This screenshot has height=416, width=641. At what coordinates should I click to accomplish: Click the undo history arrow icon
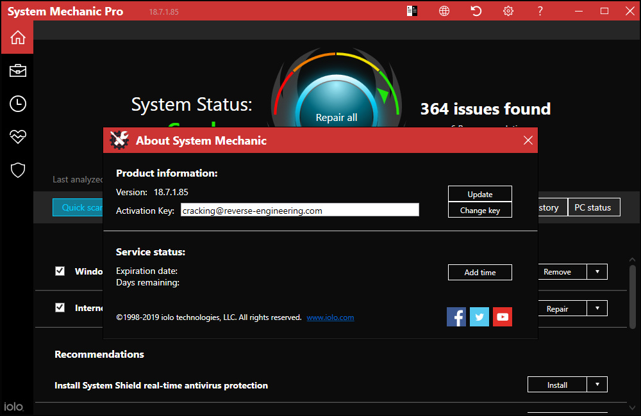tap(476, 11)
